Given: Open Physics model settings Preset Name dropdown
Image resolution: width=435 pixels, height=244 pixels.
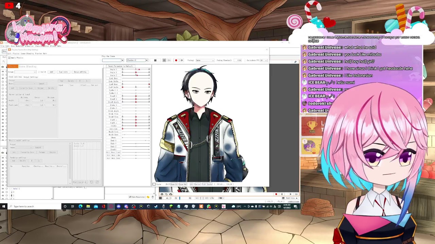Looking at the screenshot, I should point(24,147).
